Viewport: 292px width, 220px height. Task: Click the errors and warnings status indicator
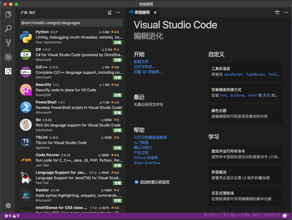coord(12,216)
